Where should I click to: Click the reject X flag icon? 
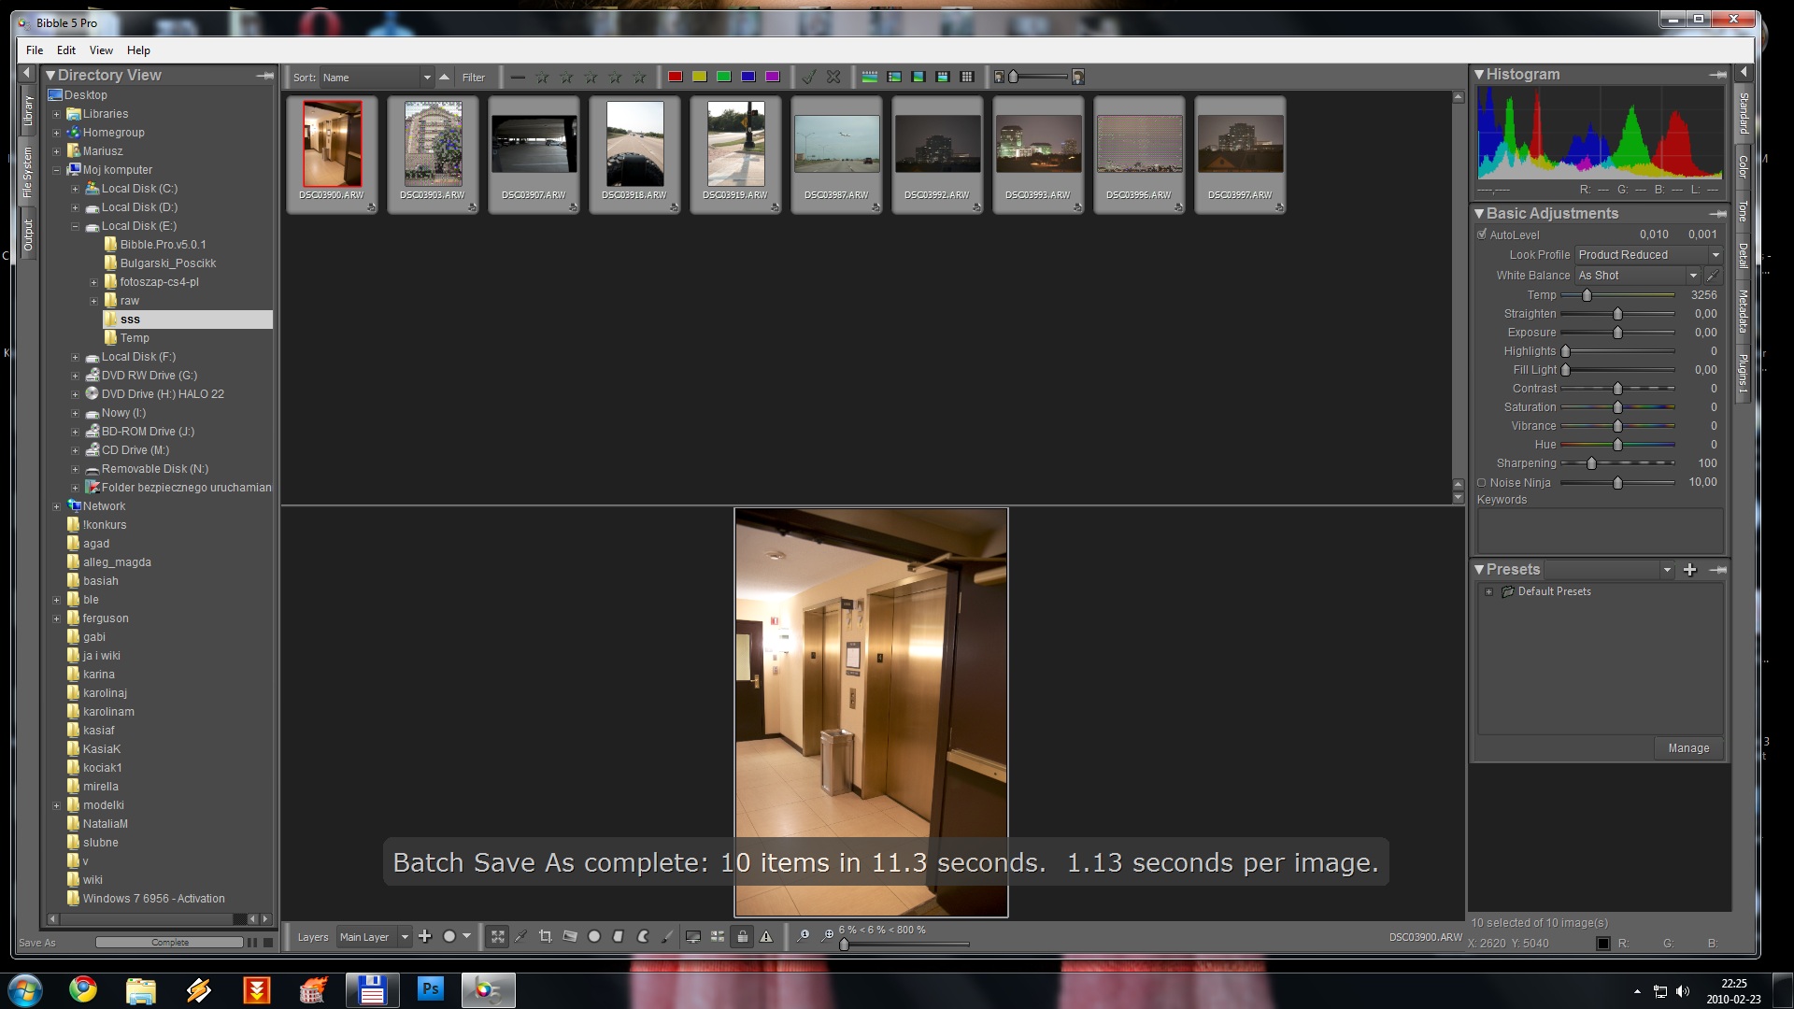click(833, 77)
